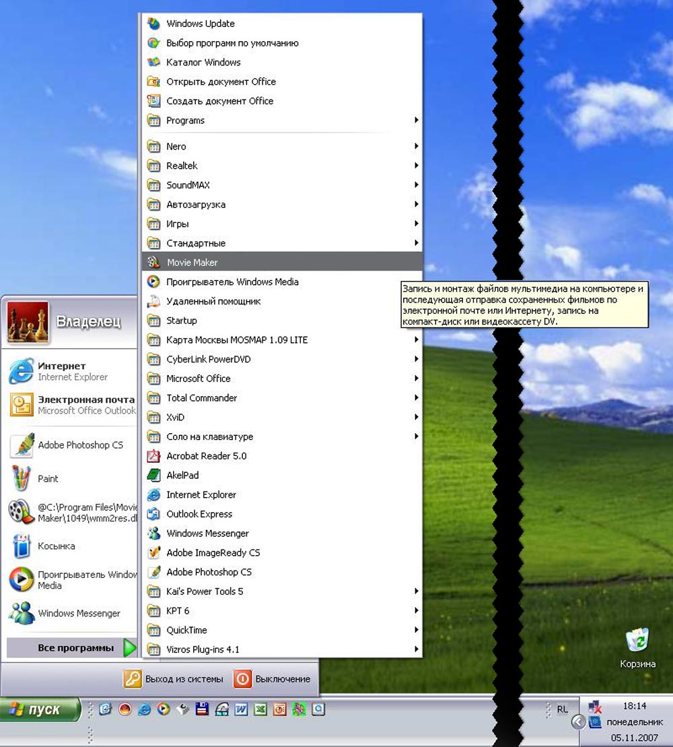Launch Movie Maker from the programs list
This screenshot has height=747, width=673.
pyautogui.click(x=192, y=262)
